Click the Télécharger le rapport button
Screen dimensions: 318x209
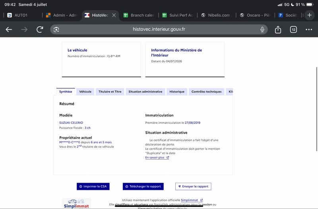click(143, 186)
